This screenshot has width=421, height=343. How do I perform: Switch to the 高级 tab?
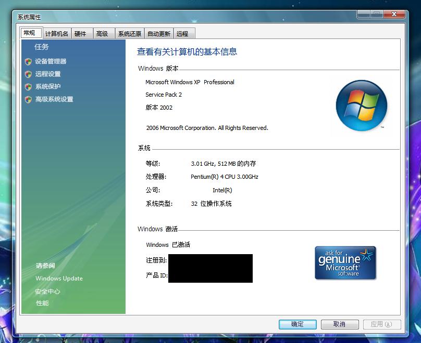point(104,34)
